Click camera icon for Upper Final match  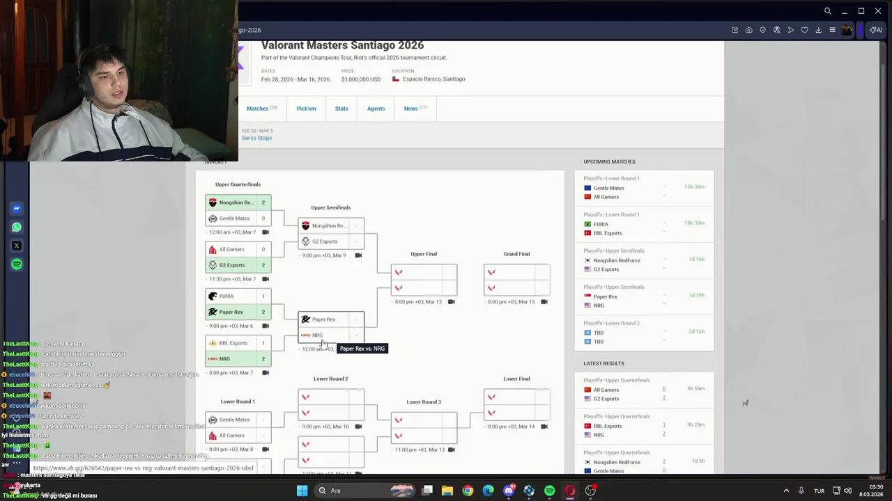tap(451, 302)
